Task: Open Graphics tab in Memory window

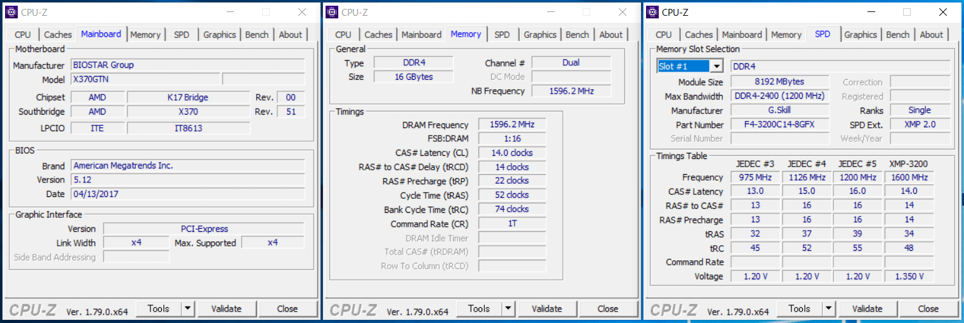Action: pos(540,35)
